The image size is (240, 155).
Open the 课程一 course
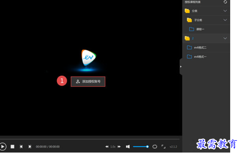point(206,29)
